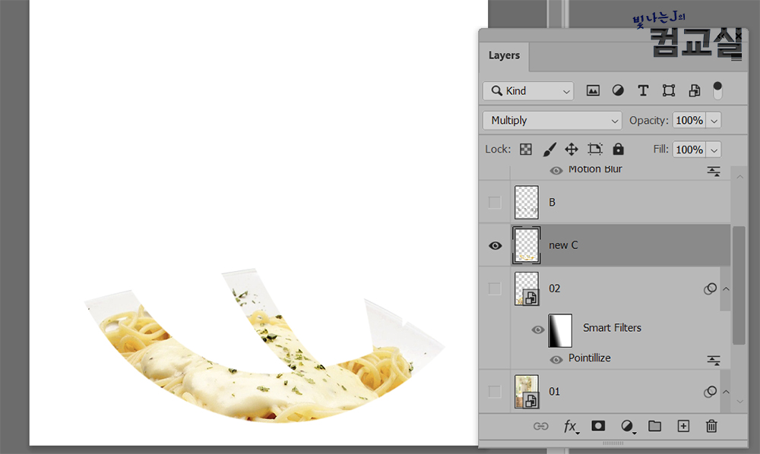The image size is (760, 454).
Task: Select the Motion Blur filter name
Action: 595,169
